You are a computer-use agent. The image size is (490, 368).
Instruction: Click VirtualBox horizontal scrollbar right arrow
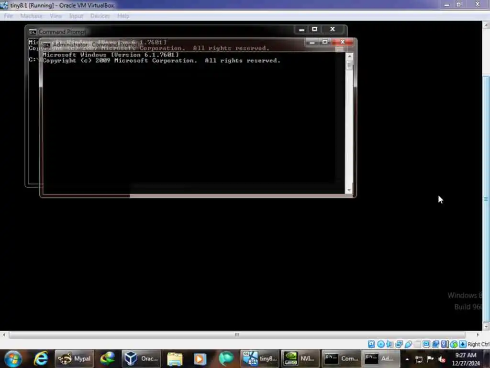click(x=478, y=335)
